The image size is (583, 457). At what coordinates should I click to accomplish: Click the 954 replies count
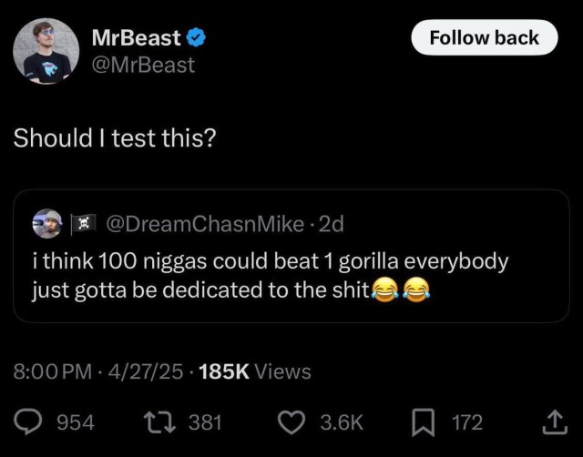(x=76, y=422)
